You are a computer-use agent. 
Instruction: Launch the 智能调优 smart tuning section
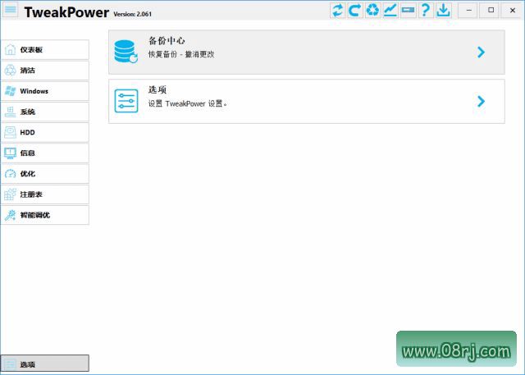tap(45, 215)
